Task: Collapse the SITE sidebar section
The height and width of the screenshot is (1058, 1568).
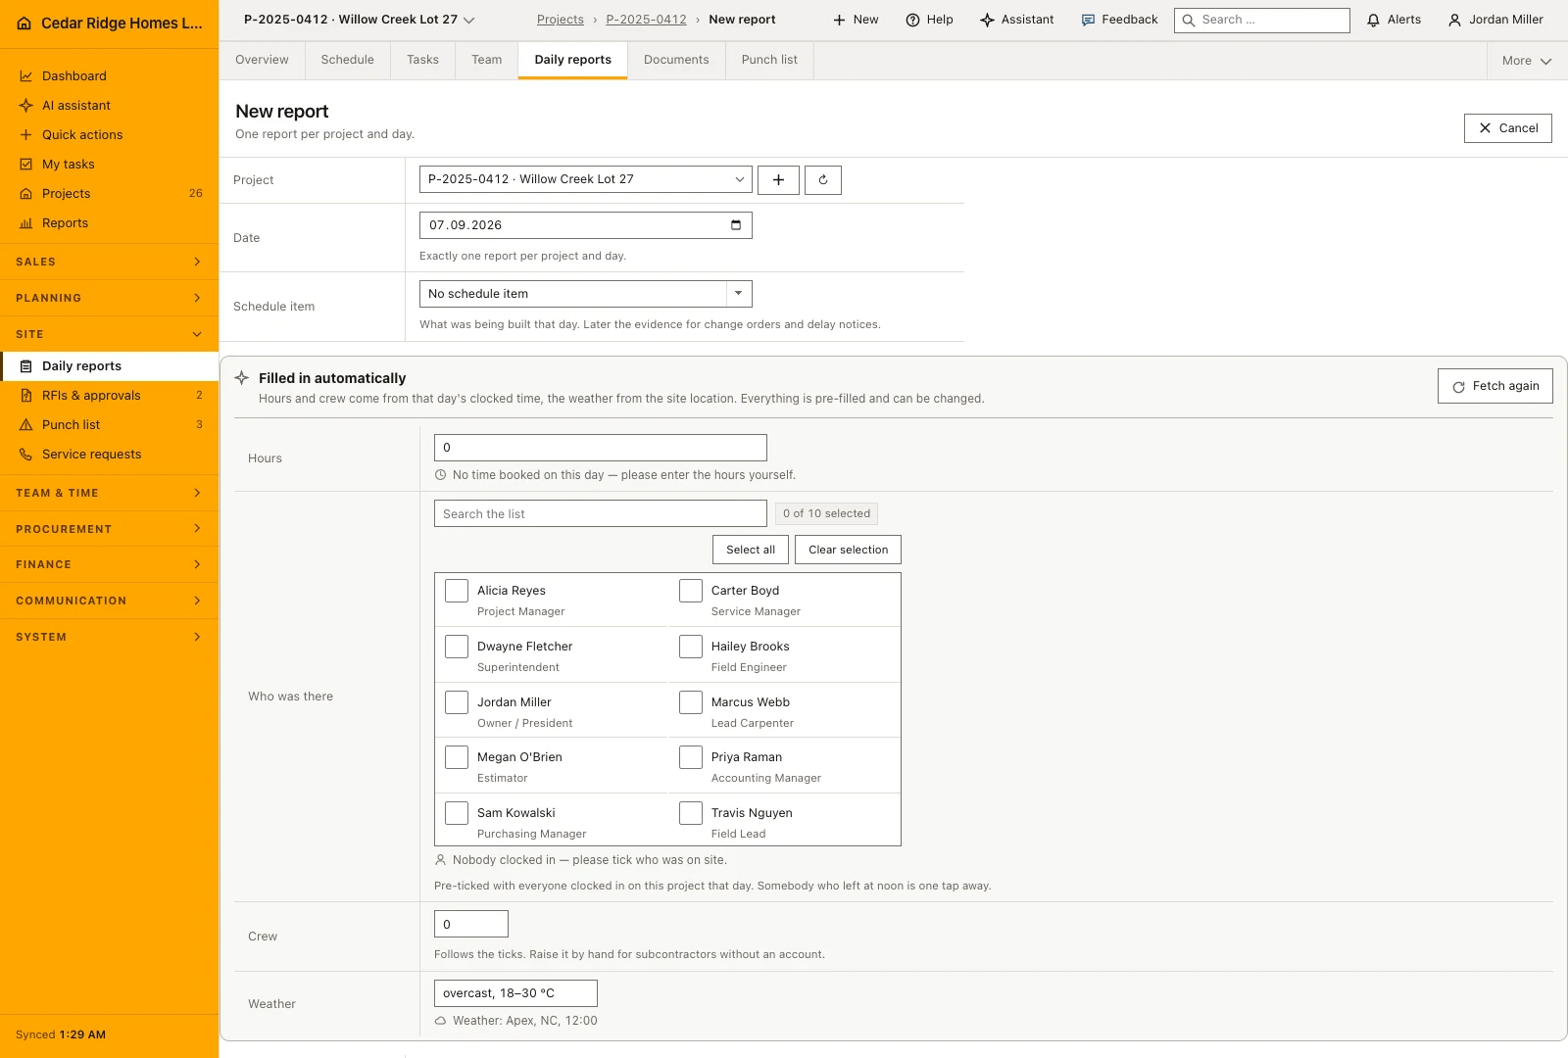Action: [109, 334]
